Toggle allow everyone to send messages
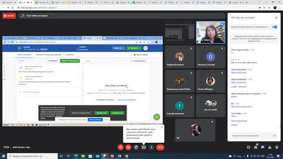Viewport: 283px width, 159px height. tap(274, 27)
